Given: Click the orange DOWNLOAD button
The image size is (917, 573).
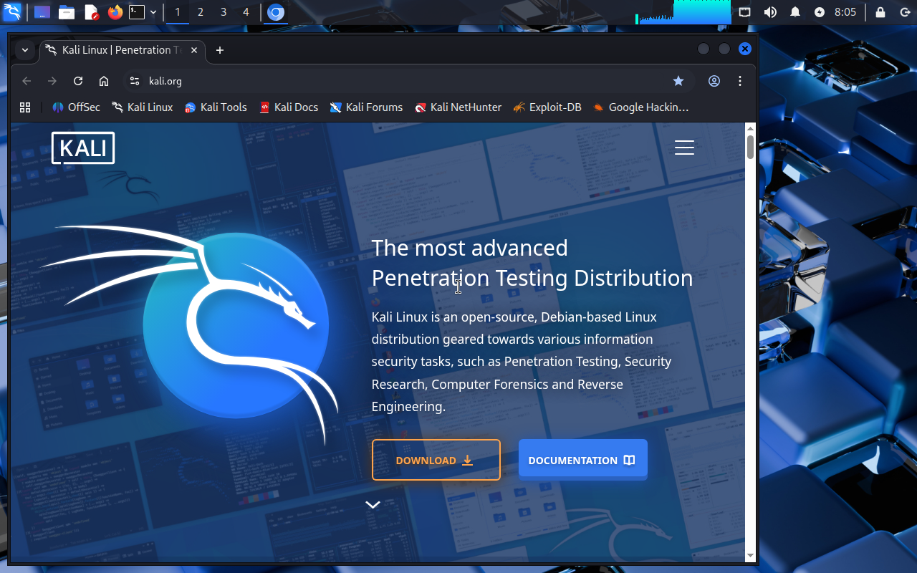Looking at the screenshot, I should click(x=436, y=460).
